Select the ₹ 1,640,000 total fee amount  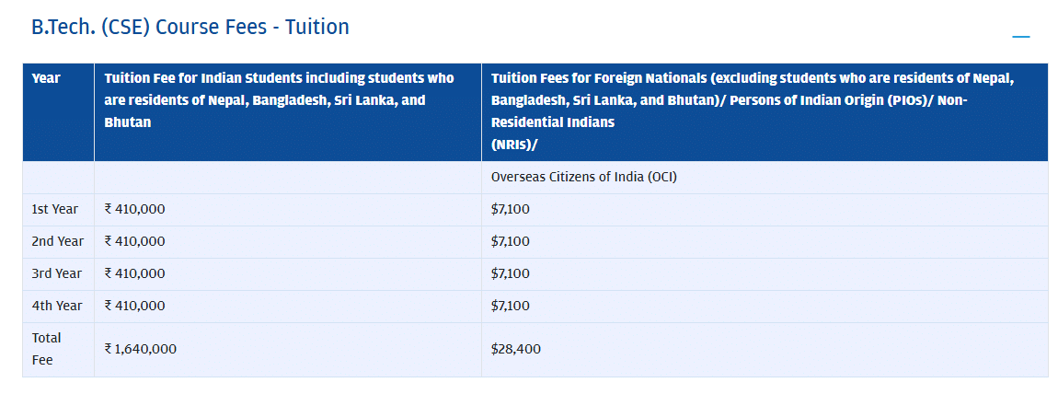coord(141,349)
